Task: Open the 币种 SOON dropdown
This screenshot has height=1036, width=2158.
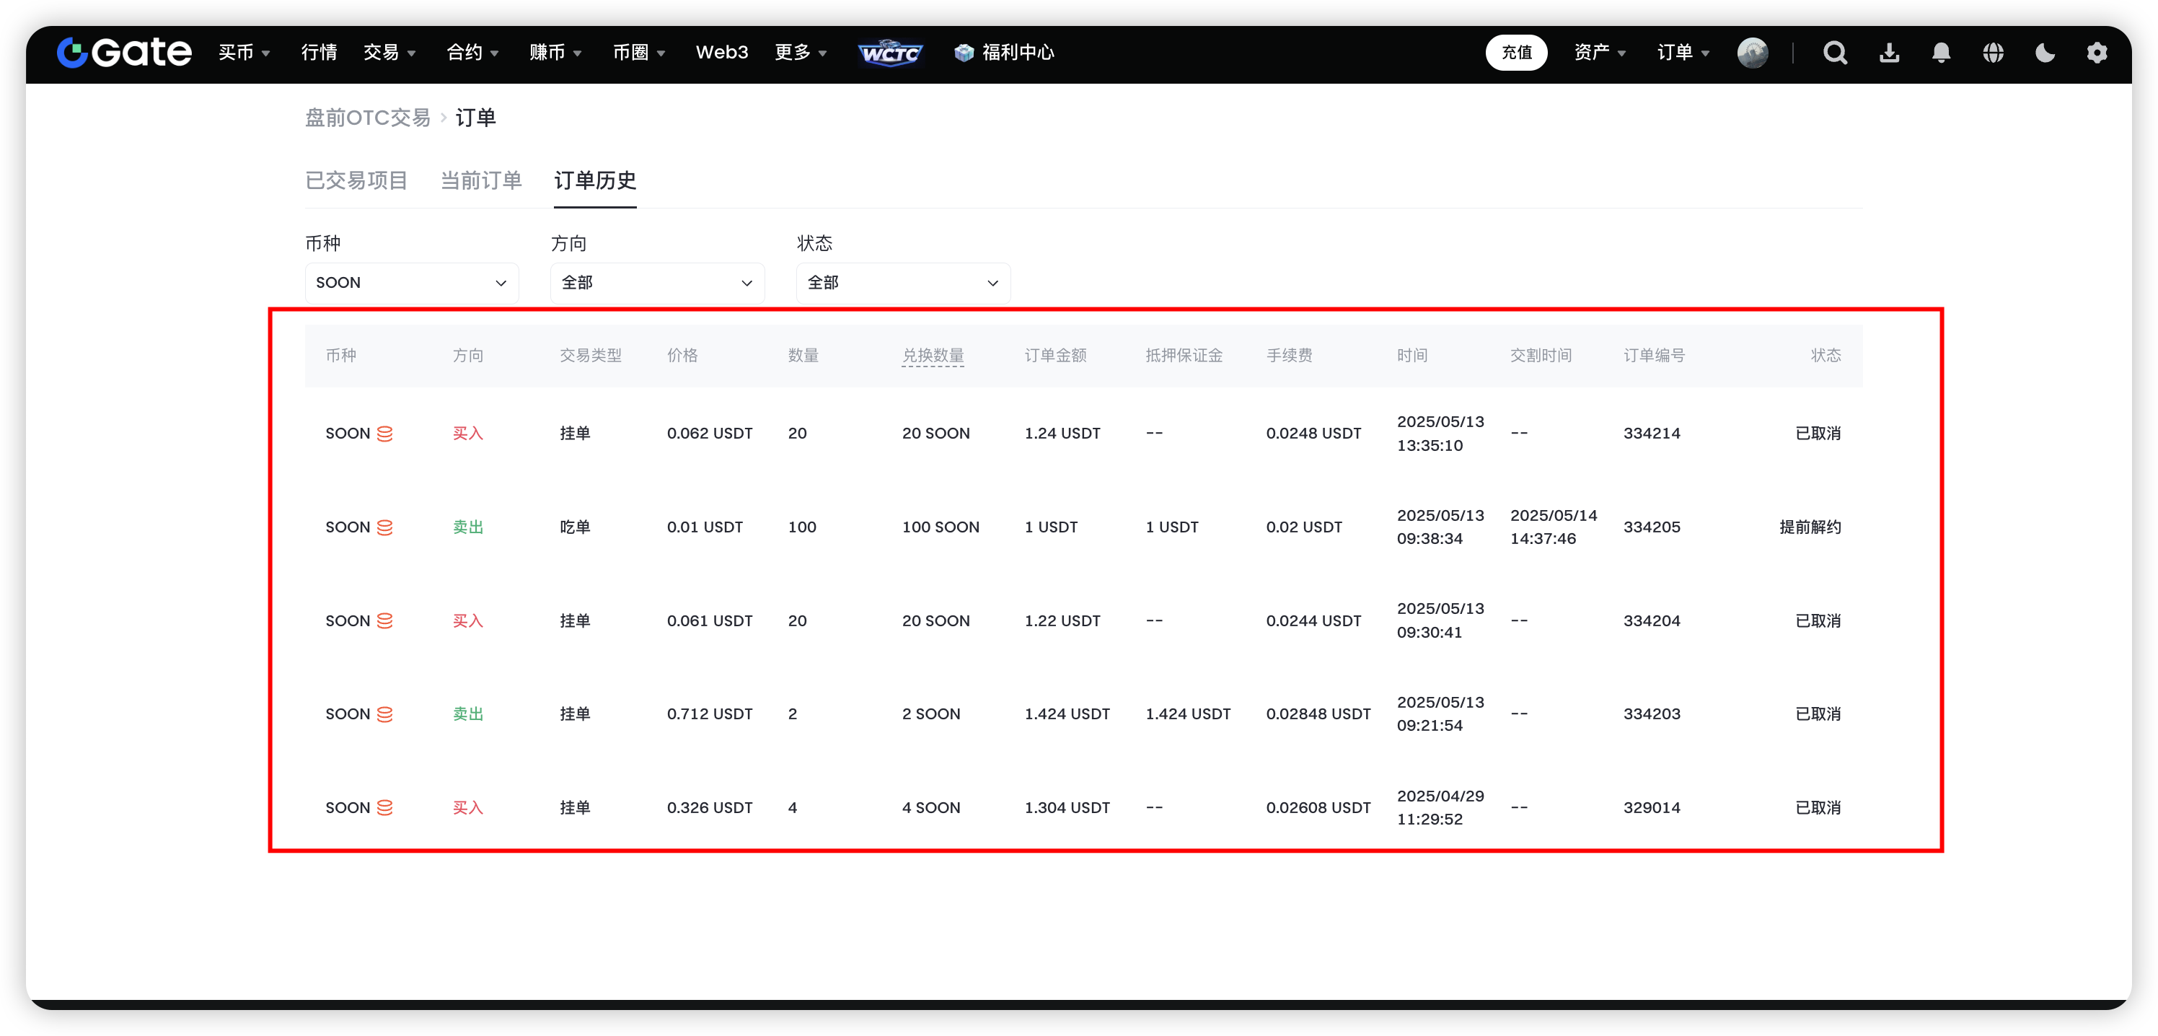Action: (411, 284)
